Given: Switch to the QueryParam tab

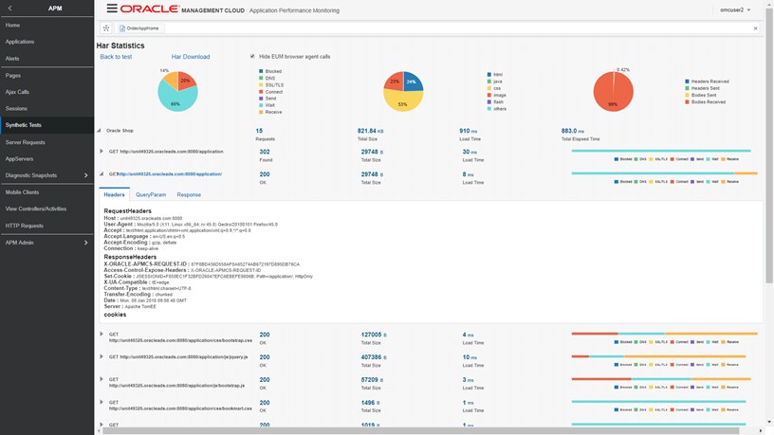Looking at the screenshot, I should 151,195.
